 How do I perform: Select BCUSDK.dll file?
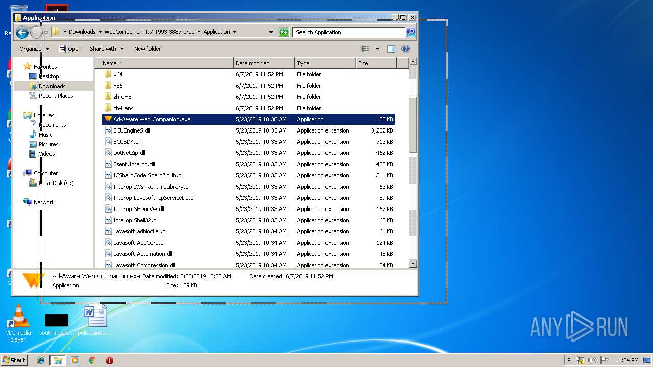tap(248, 142)
